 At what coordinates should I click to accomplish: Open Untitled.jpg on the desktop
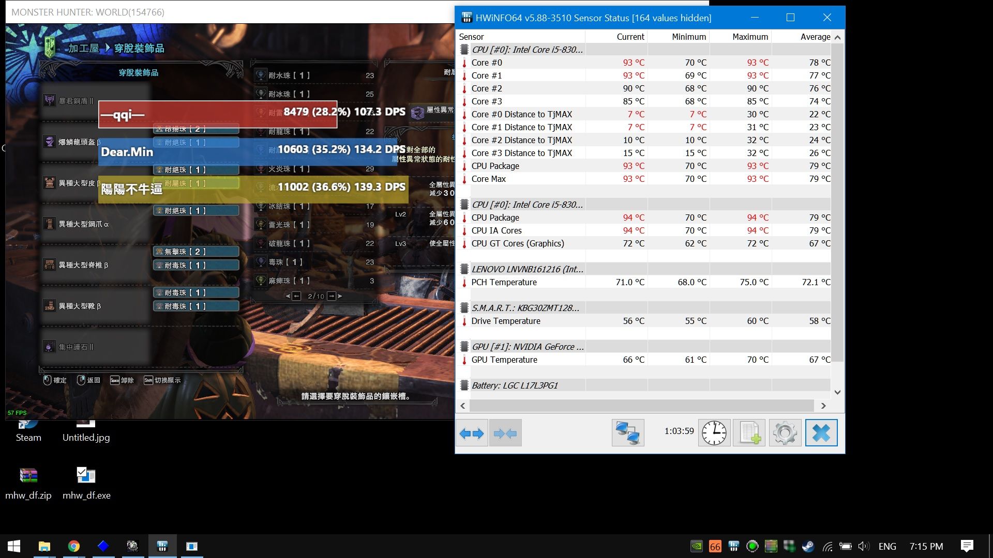(x=86, y=430)
